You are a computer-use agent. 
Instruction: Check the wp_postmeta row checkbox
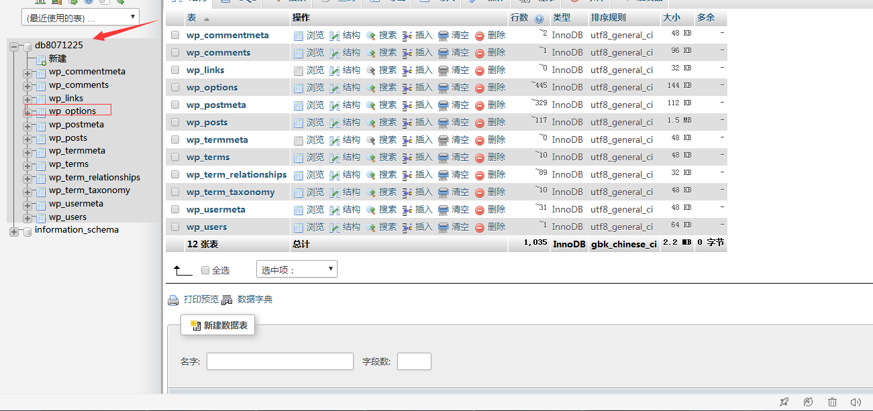tap(175, 105)
